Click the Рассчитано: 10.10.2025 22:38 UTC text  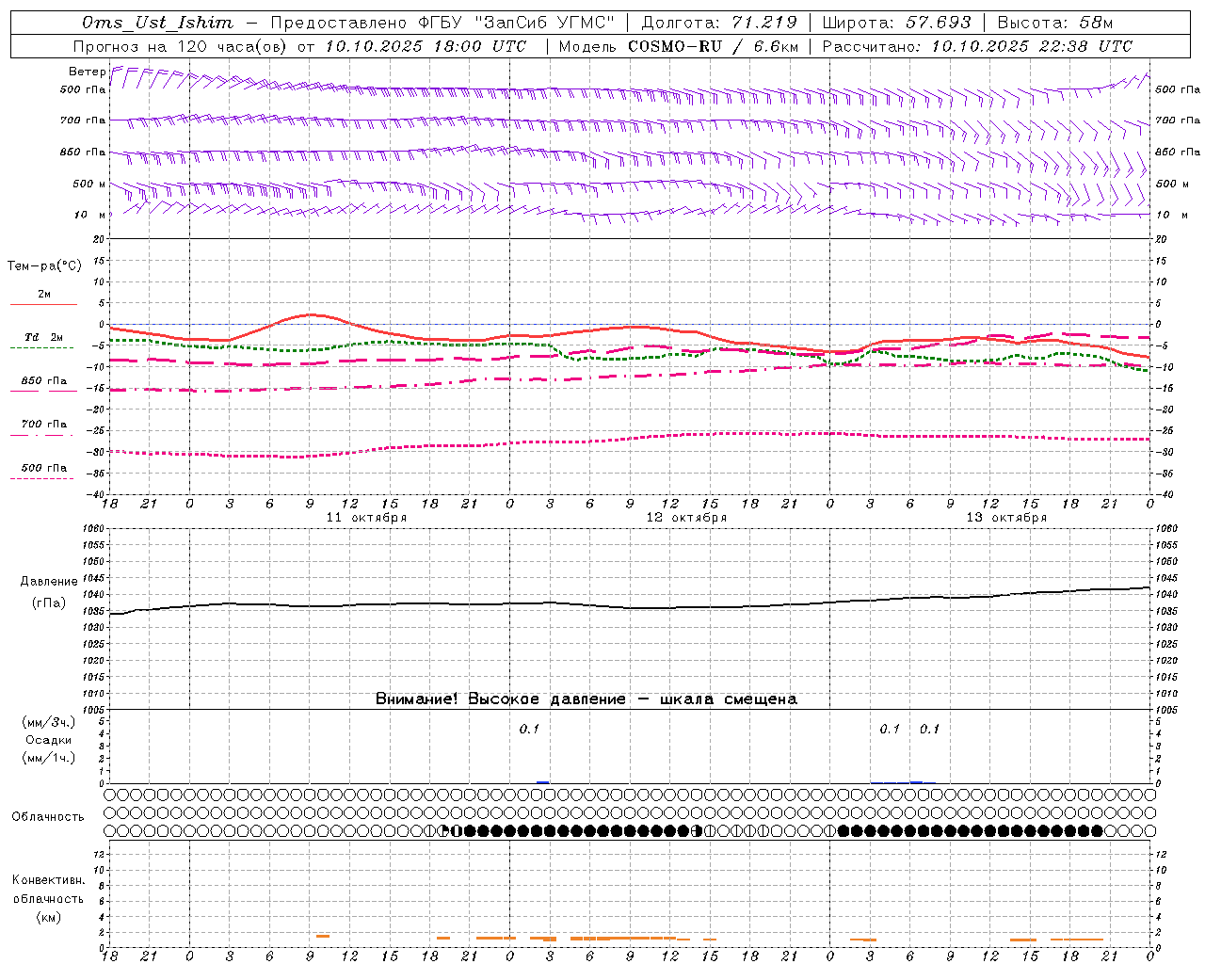tap(977, 46)
